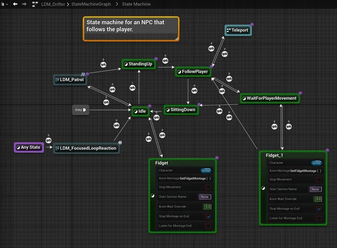The width and height of the screenshot is (337, 248).
Task: Click transition icon from SittingDown to Idle
Action: 157,117
